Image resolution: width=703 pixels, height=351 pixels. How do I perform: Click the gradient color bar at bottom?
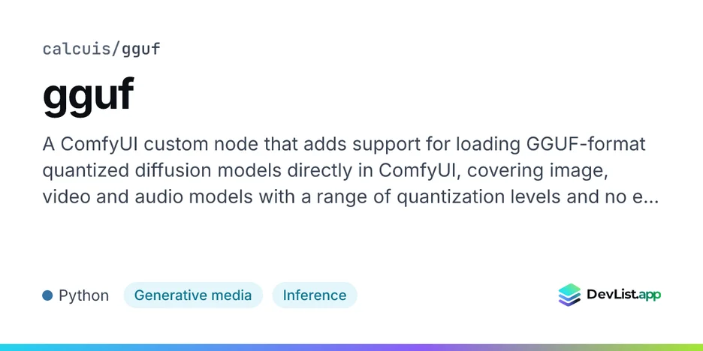pos(351,347)
